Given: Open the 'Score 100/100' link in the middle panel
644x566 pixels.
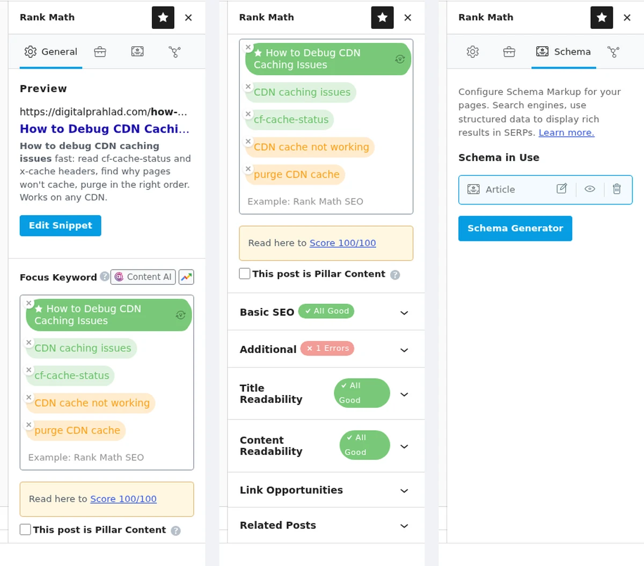Looking at the screenshot, I should [x=343, y=243].
